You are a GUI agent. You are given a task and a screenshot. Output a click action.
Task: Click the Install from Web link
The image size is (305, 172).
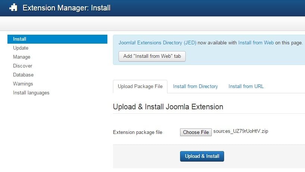[256, 43]
